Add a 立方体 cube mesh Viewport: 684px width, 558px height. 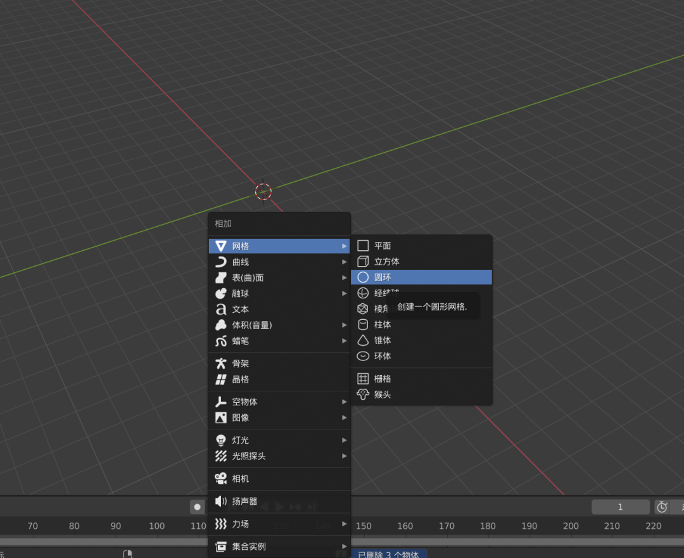pyautogui.click(x=421, y=262)
